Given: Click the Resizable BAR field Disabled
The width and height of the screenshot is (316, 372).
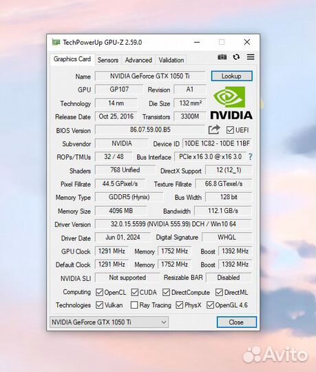Looking at the screenshot, I should click(x=229, y=278).
